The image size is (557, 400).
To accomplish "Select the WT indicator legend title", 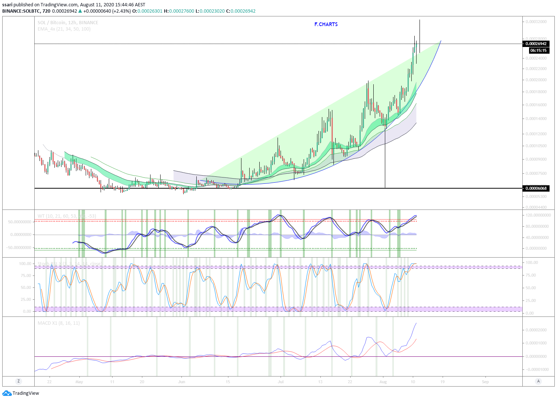I will pos(67,216).
